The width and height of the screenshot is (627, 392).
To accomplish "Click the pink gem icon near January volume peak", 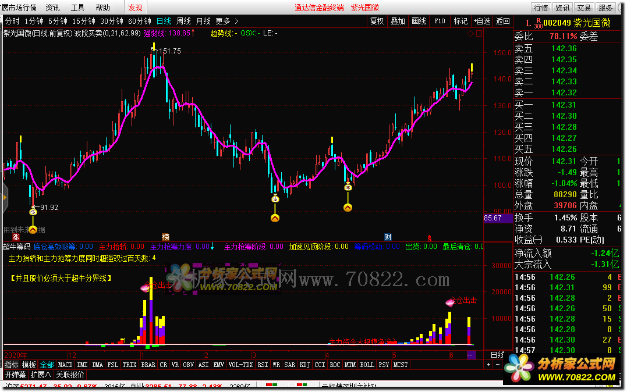I will (x=145, y=287).
